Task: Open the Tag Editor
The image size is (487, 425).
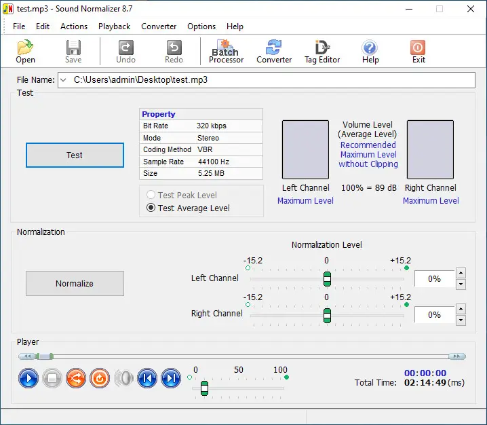Action: tap(322, 52)
